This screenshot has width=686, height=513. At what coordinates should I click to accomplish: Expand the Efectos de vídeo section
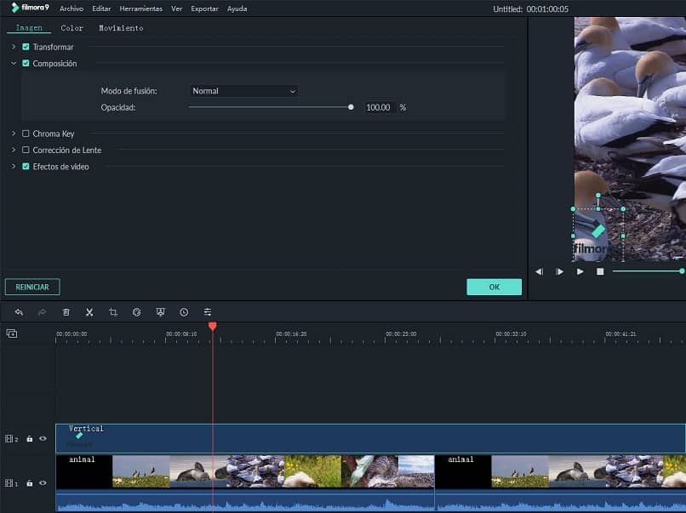[x=14, y=167]
